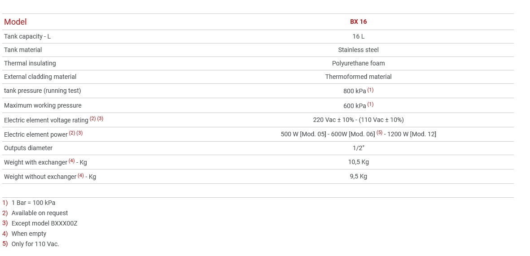Select the "Thermoformed material" cladding value
The image size is (530, 256).
[x=358, y=77]
